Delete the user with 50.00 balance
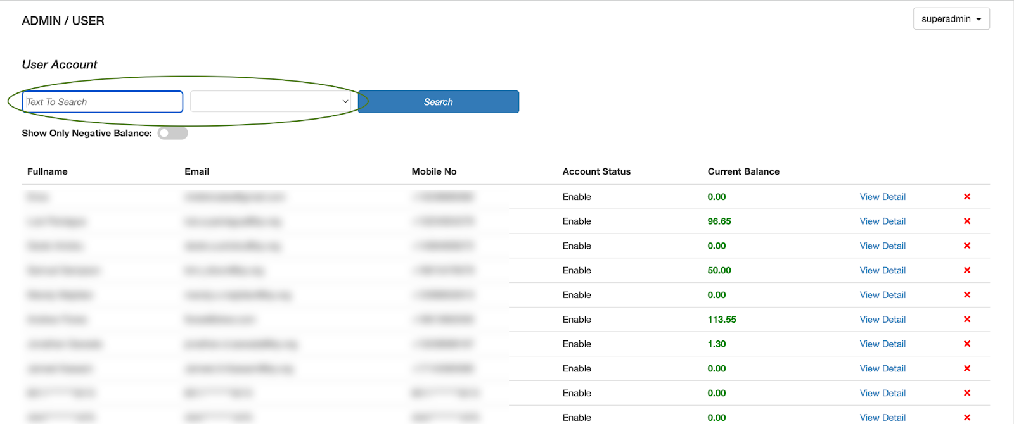Viewport: 1014px width, 424px height. pyautogui.click(x=967, y=270)
